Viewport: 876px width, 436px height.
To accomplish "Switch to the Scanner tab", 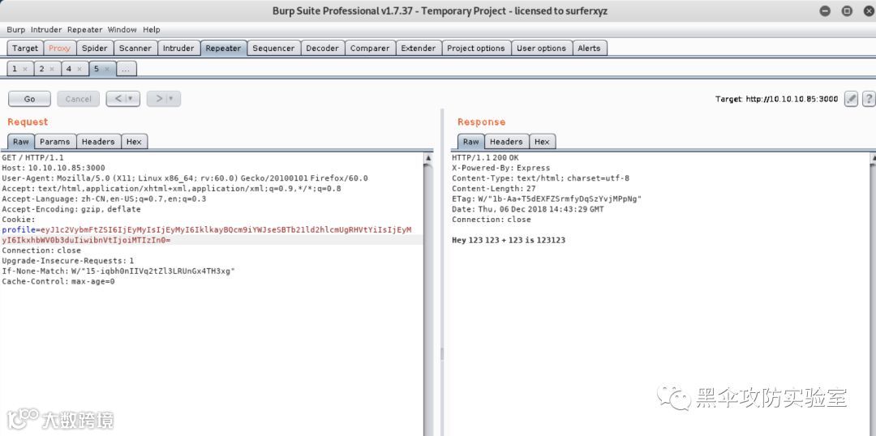I will 135,48.
